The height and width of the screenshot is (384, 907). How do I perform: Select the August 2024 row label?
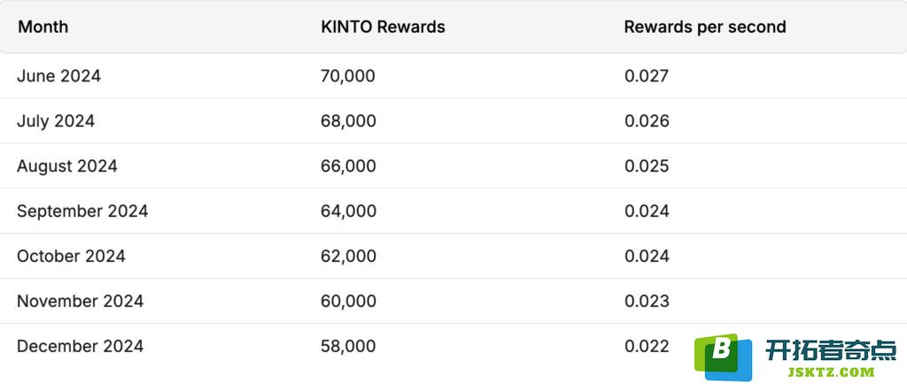pos(67,165)
